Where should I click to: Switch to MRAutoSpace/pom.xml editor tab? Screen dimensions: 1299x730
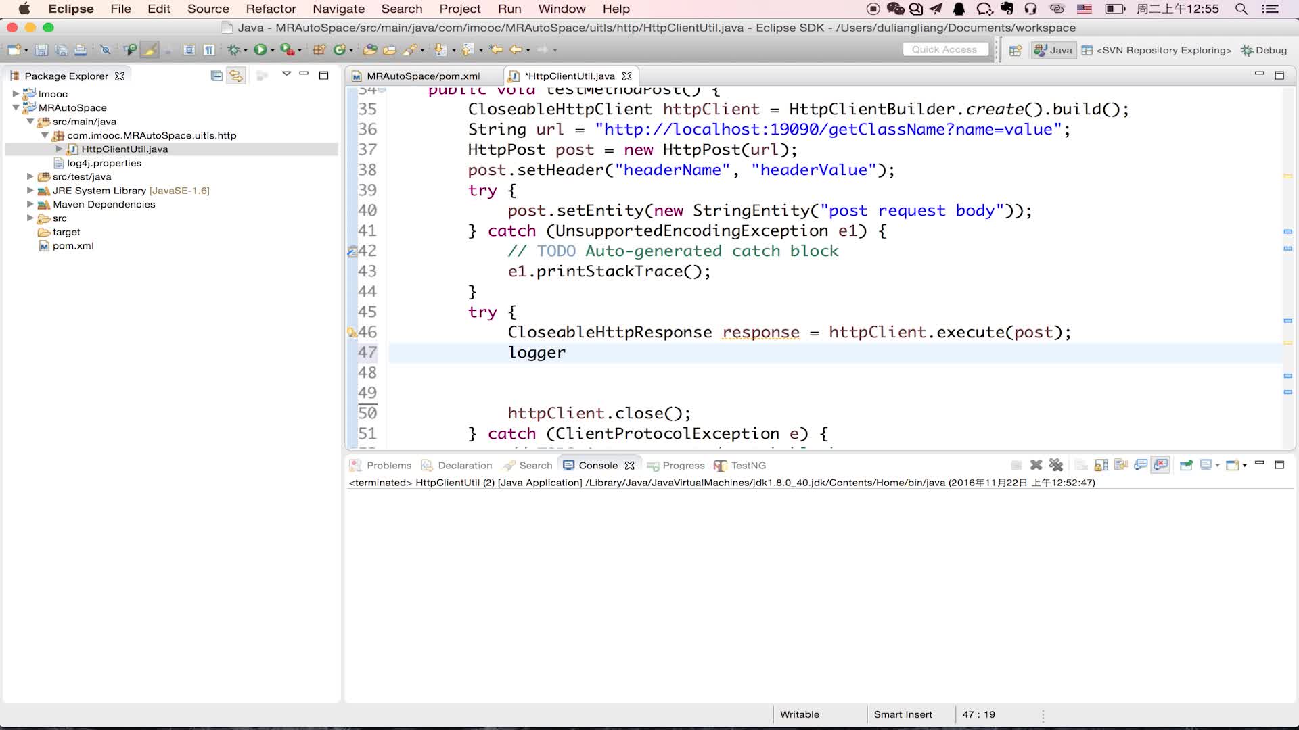[x=424, y=76]
